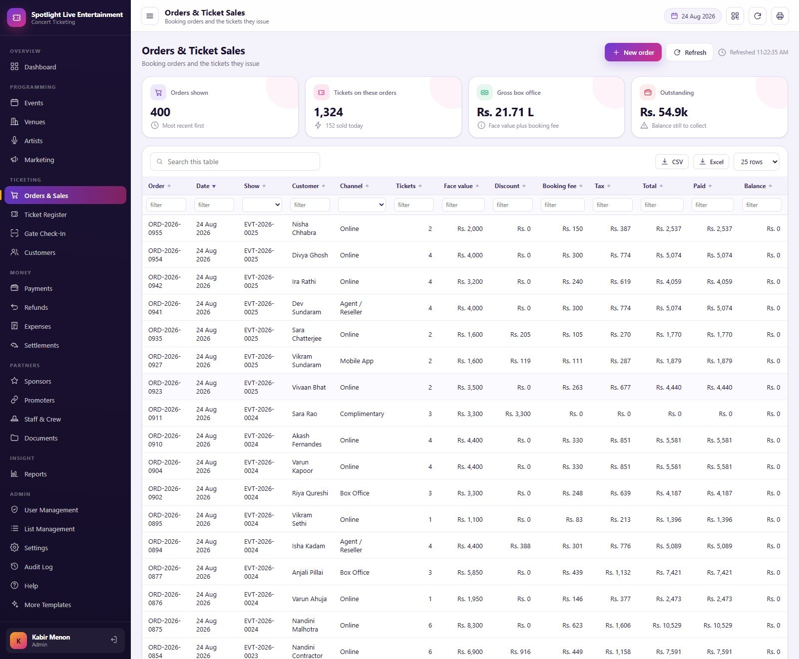
Task: Click the Settings gear icon in sidebar
Action: [x=14, y=548]
